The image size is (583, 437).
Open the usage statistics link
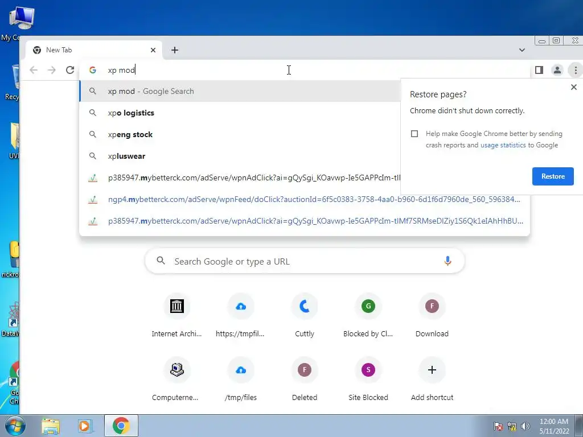[x=503, y=145]
